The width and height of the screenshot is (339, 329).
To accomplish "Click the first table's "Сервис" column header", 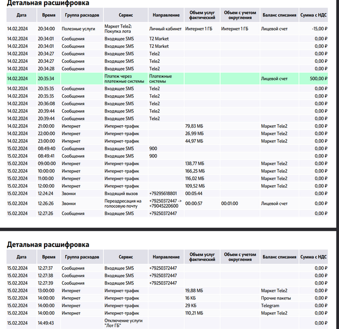I will coord(125,15).
